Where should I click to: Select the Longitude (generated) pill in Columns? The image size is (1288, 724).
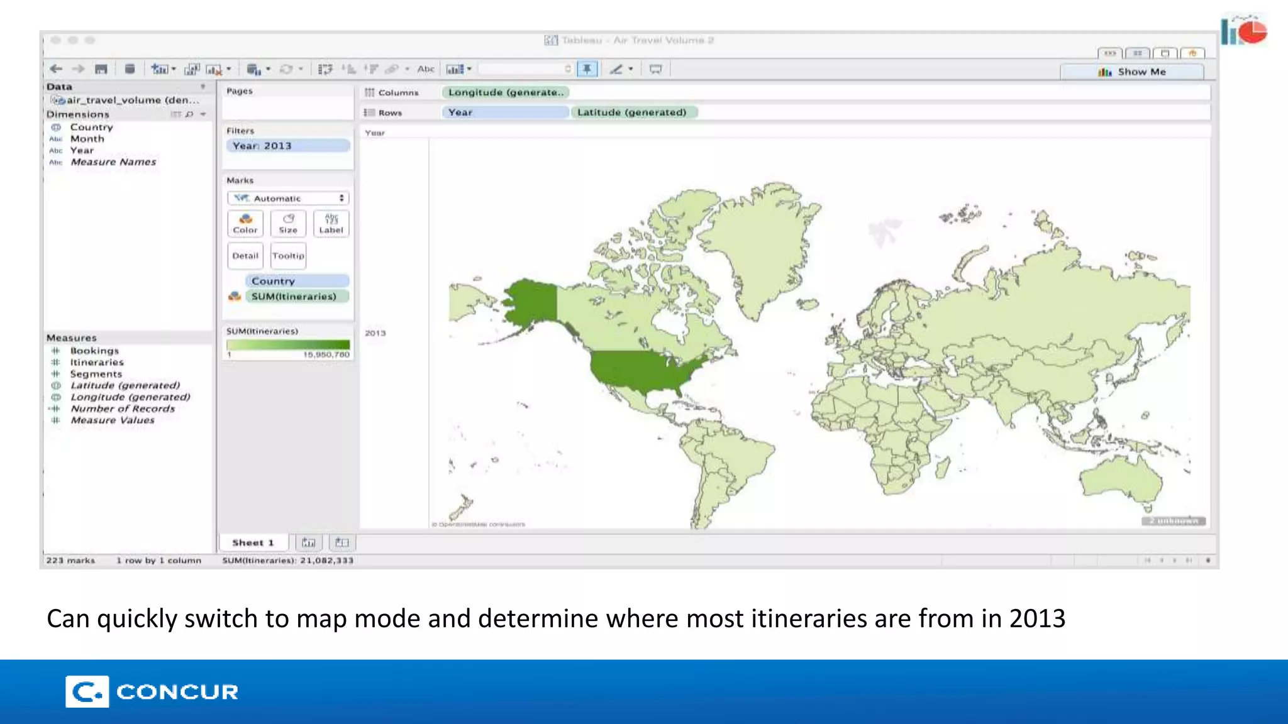click(x=506, y=92)
